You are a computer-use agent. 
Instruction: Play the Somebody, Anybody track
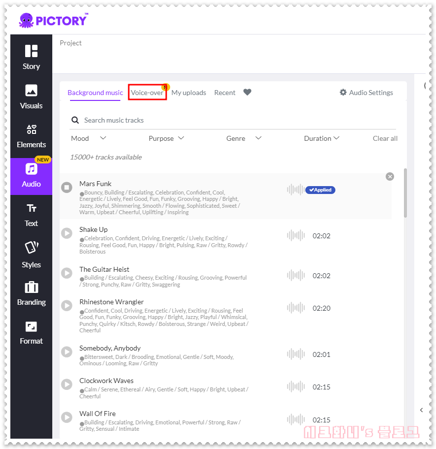pyautogui.click(x=67, y=352)
